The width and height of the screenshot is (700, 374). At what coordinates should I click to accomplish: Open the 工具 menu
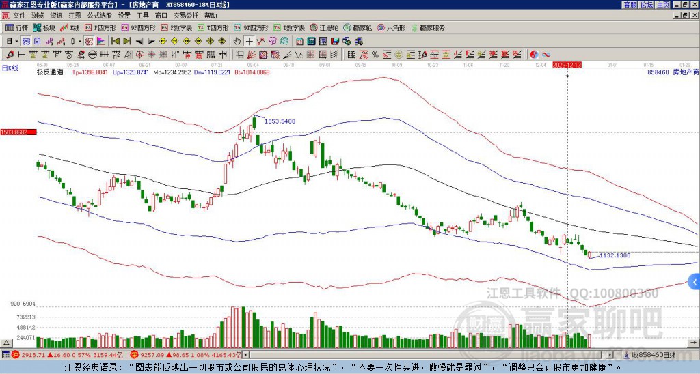tap(142, 16)
